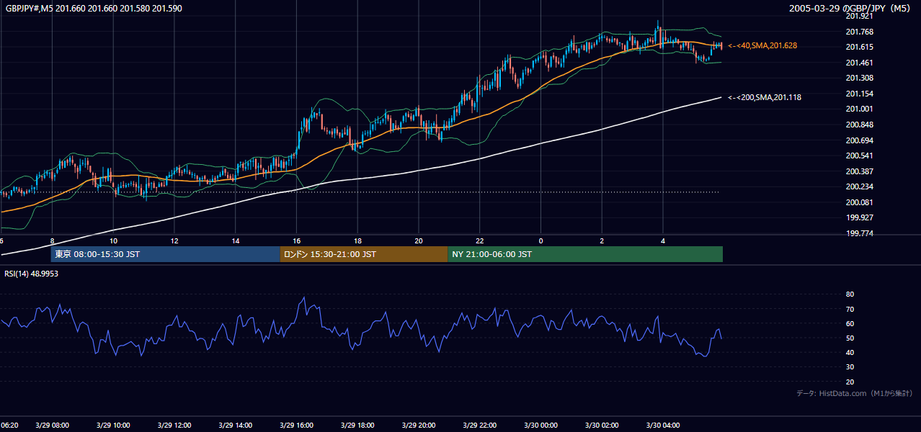Click price axis level 200.081
Viewport: 921px width, 432px height.
point(859,202)
